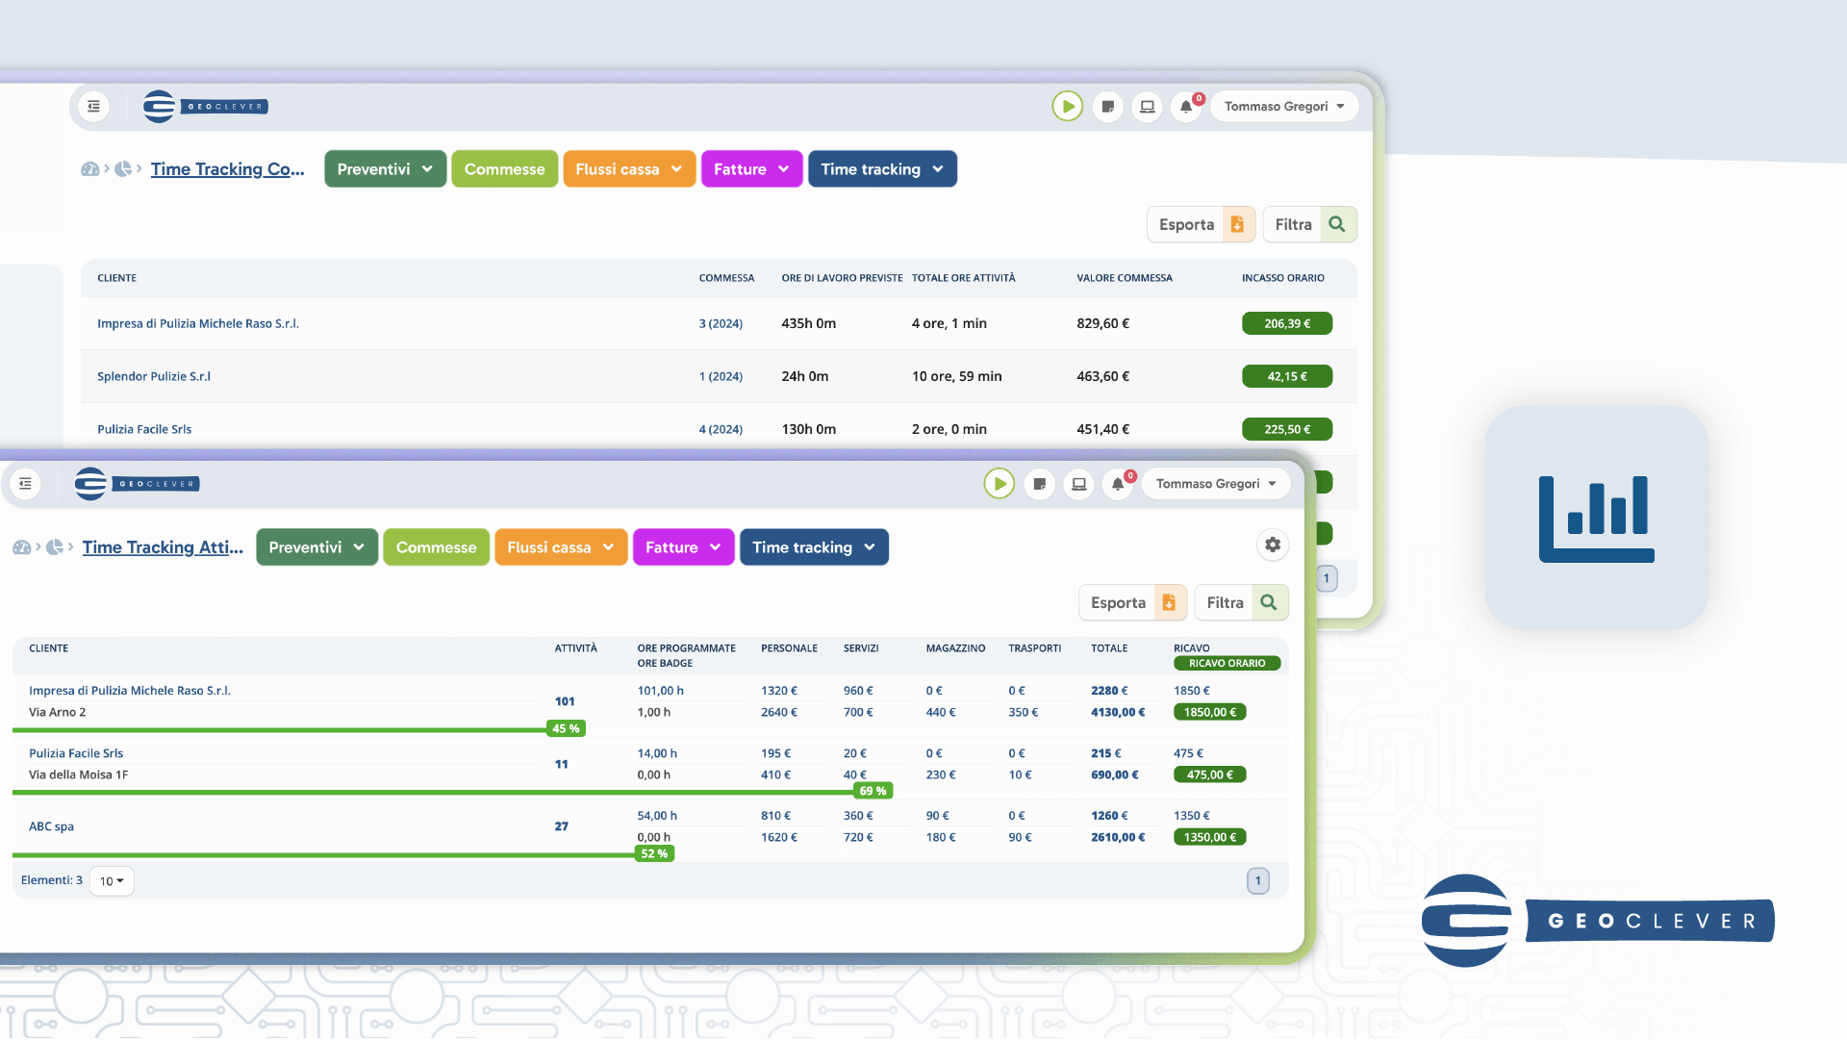Click GeoClever logo in back window header
The height and width of the screenshot is (1040, 1847).
click(x=205, y=107)
